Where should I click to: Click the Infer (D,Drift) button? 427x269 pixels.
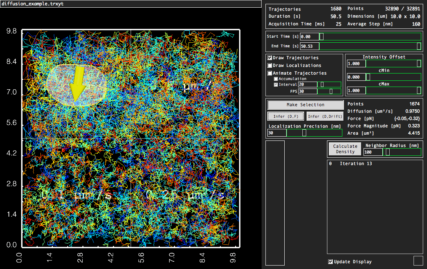tap(325, 116)
